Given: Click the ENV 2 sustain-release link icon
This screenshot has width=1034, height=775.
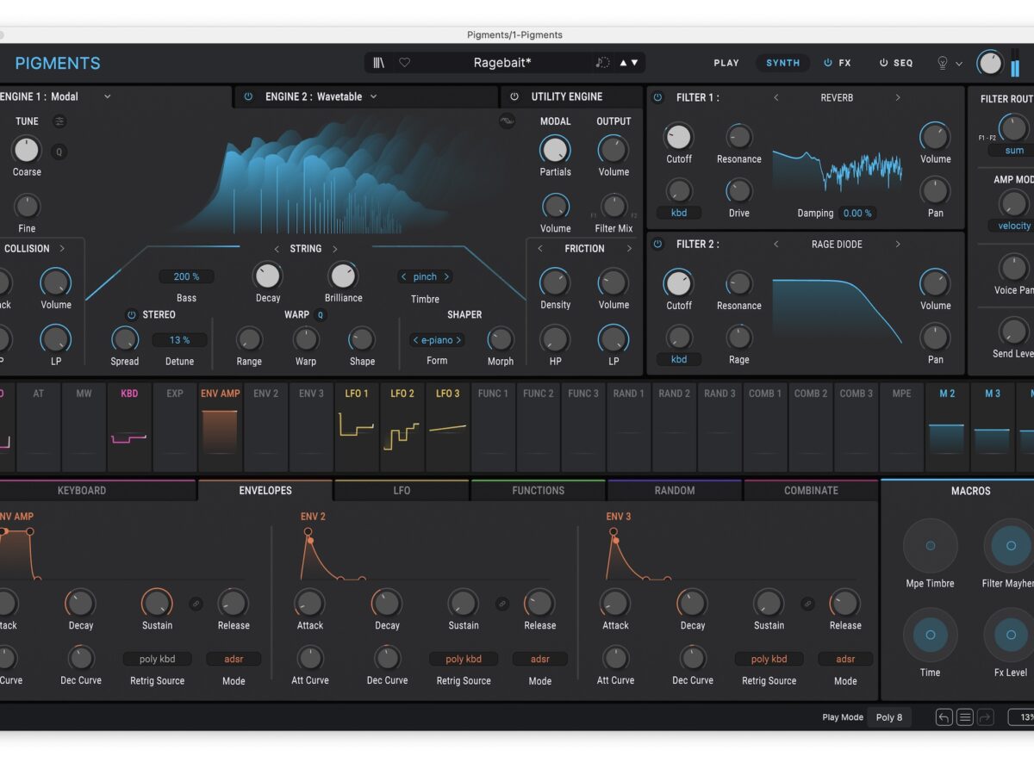Looking at the screenshot, I should point(501,604).
